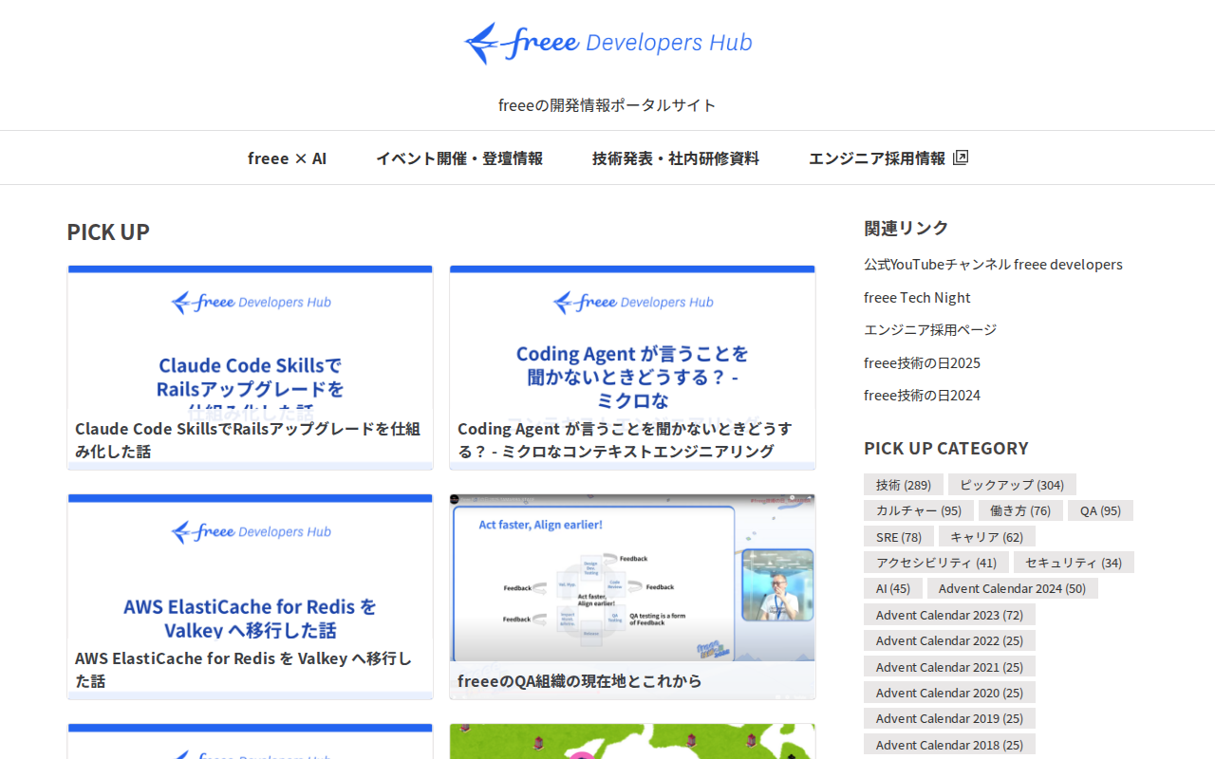Select the Advent Calendar 2018 (25) tag
The image size is (1215, 759).
point(949,745)
